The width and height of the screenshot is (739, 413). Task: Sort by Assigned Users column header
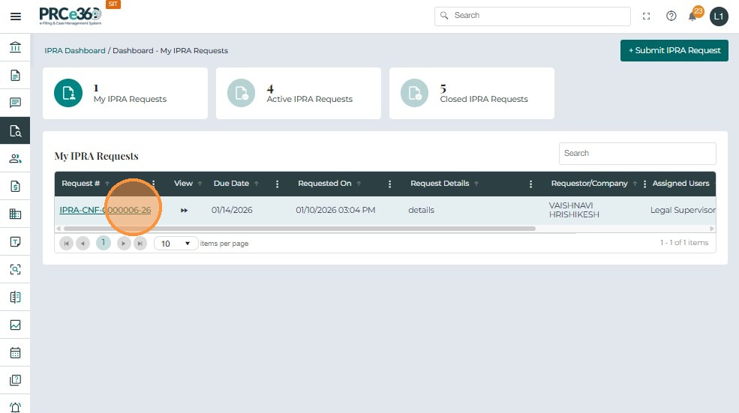point(680,183)
